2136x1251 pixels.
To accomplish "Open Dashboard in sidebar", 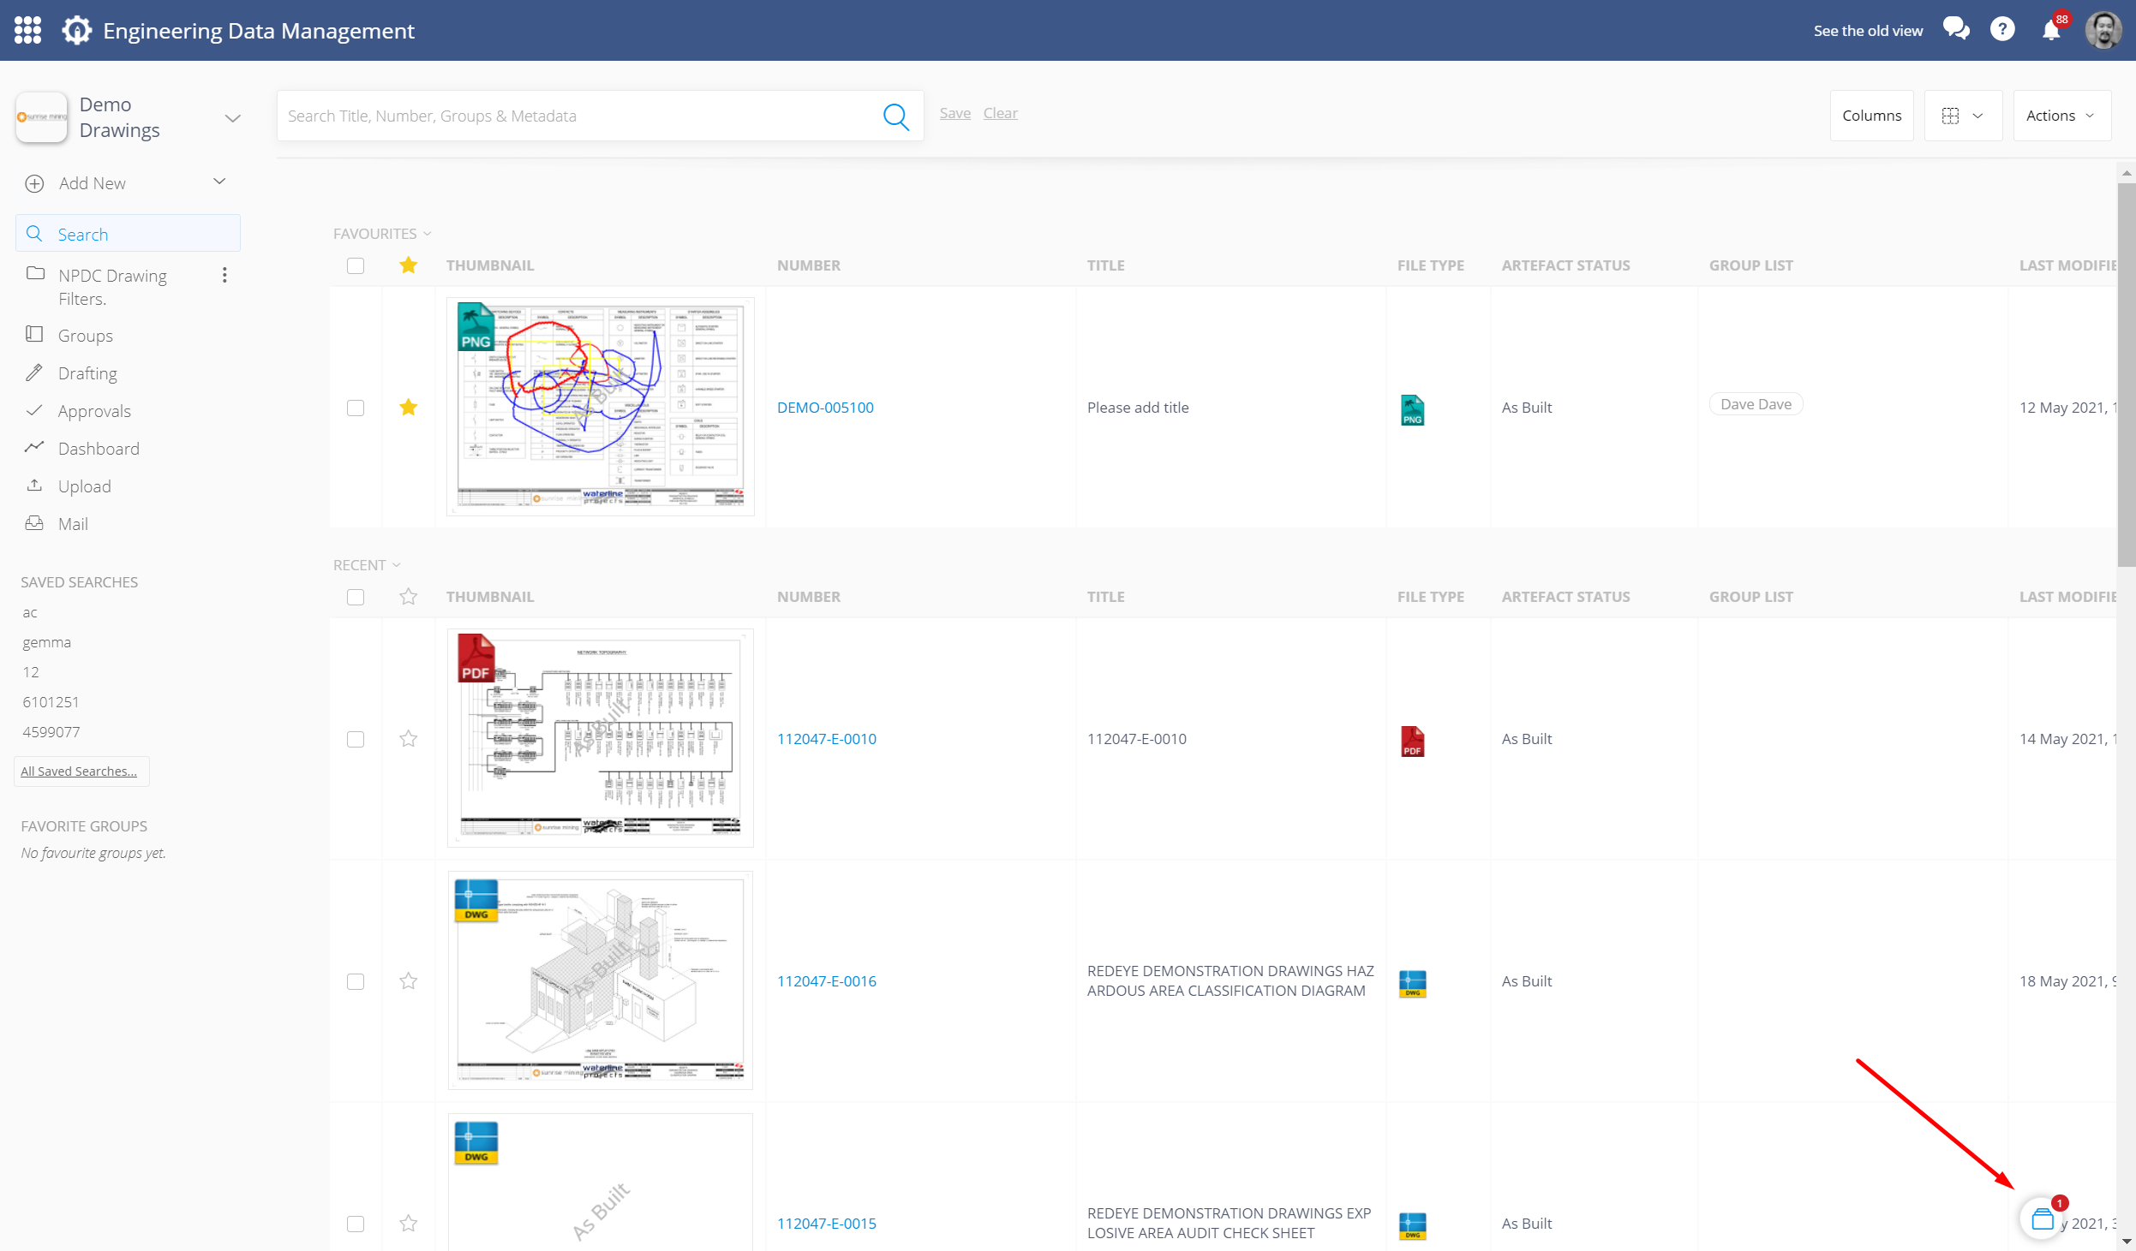I will 99,449.
